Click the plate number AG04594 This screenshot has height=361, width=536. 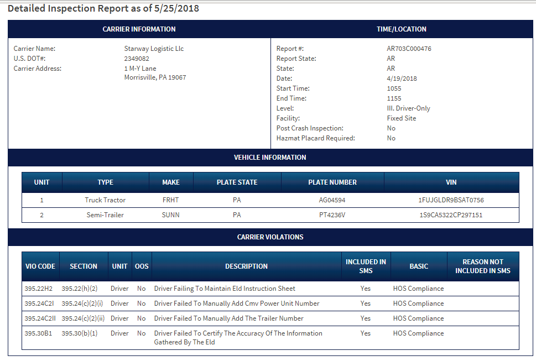(332, 200)
